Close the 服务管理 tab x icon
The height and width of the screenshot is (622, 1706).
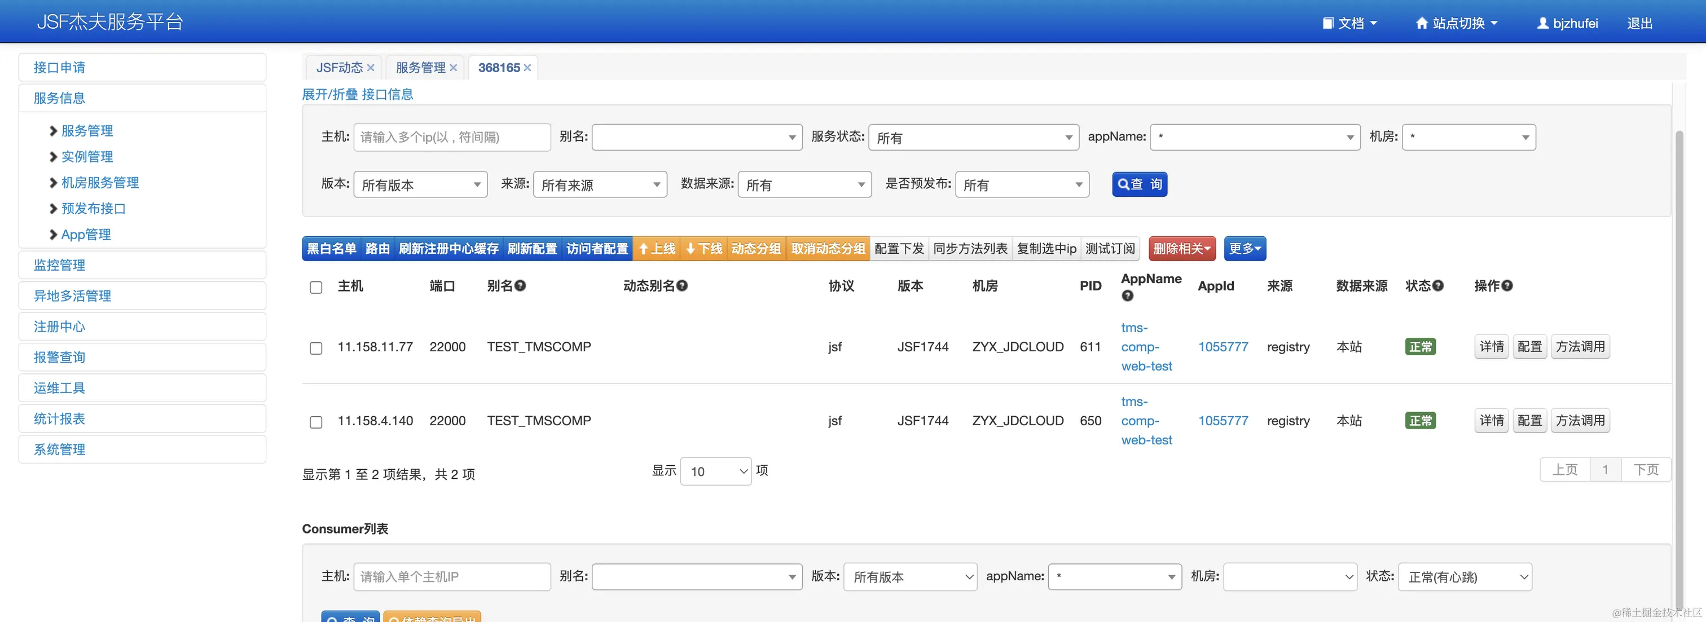[453, 68]
